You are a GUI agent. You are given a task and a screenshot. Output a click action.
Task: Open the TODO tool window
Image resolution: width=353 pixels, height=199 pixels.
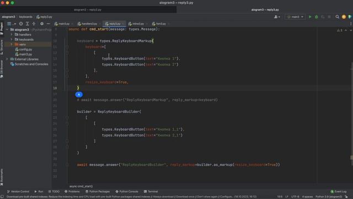point(54,192)
